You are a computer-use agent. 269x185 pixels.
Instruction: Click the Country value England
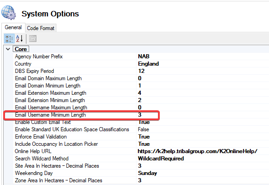[x=148, y=64]
